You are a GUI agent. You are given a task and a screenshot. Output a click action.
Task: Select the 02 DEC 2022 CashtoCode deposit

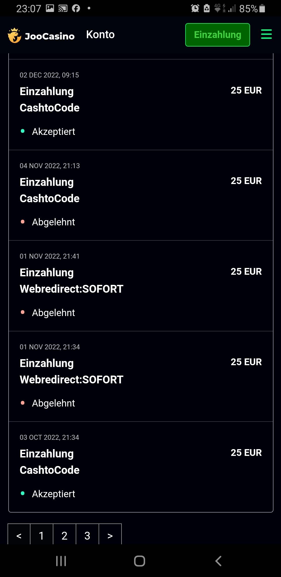pyautogui.click(x=140, y=104)
